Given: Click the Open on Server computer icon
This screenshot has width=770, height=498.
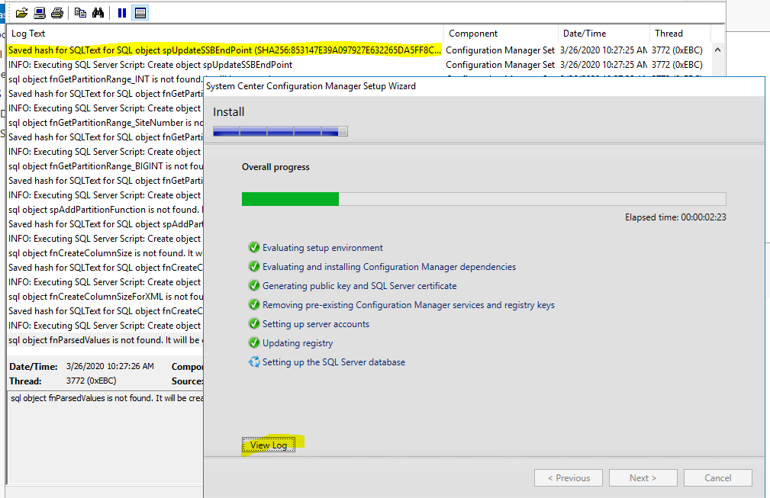Looking at the screenshot, I should pyautogui.click(x=39, y=13).
